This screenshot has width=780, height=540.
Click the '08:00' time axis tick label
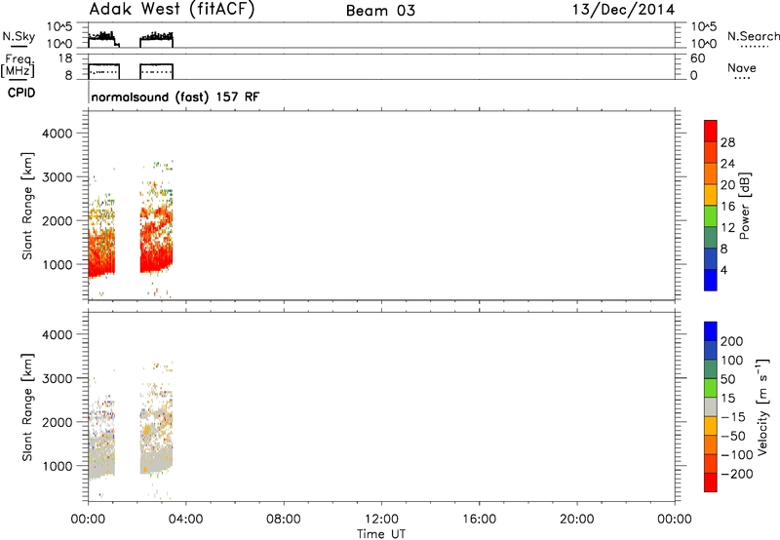[284, 520]
